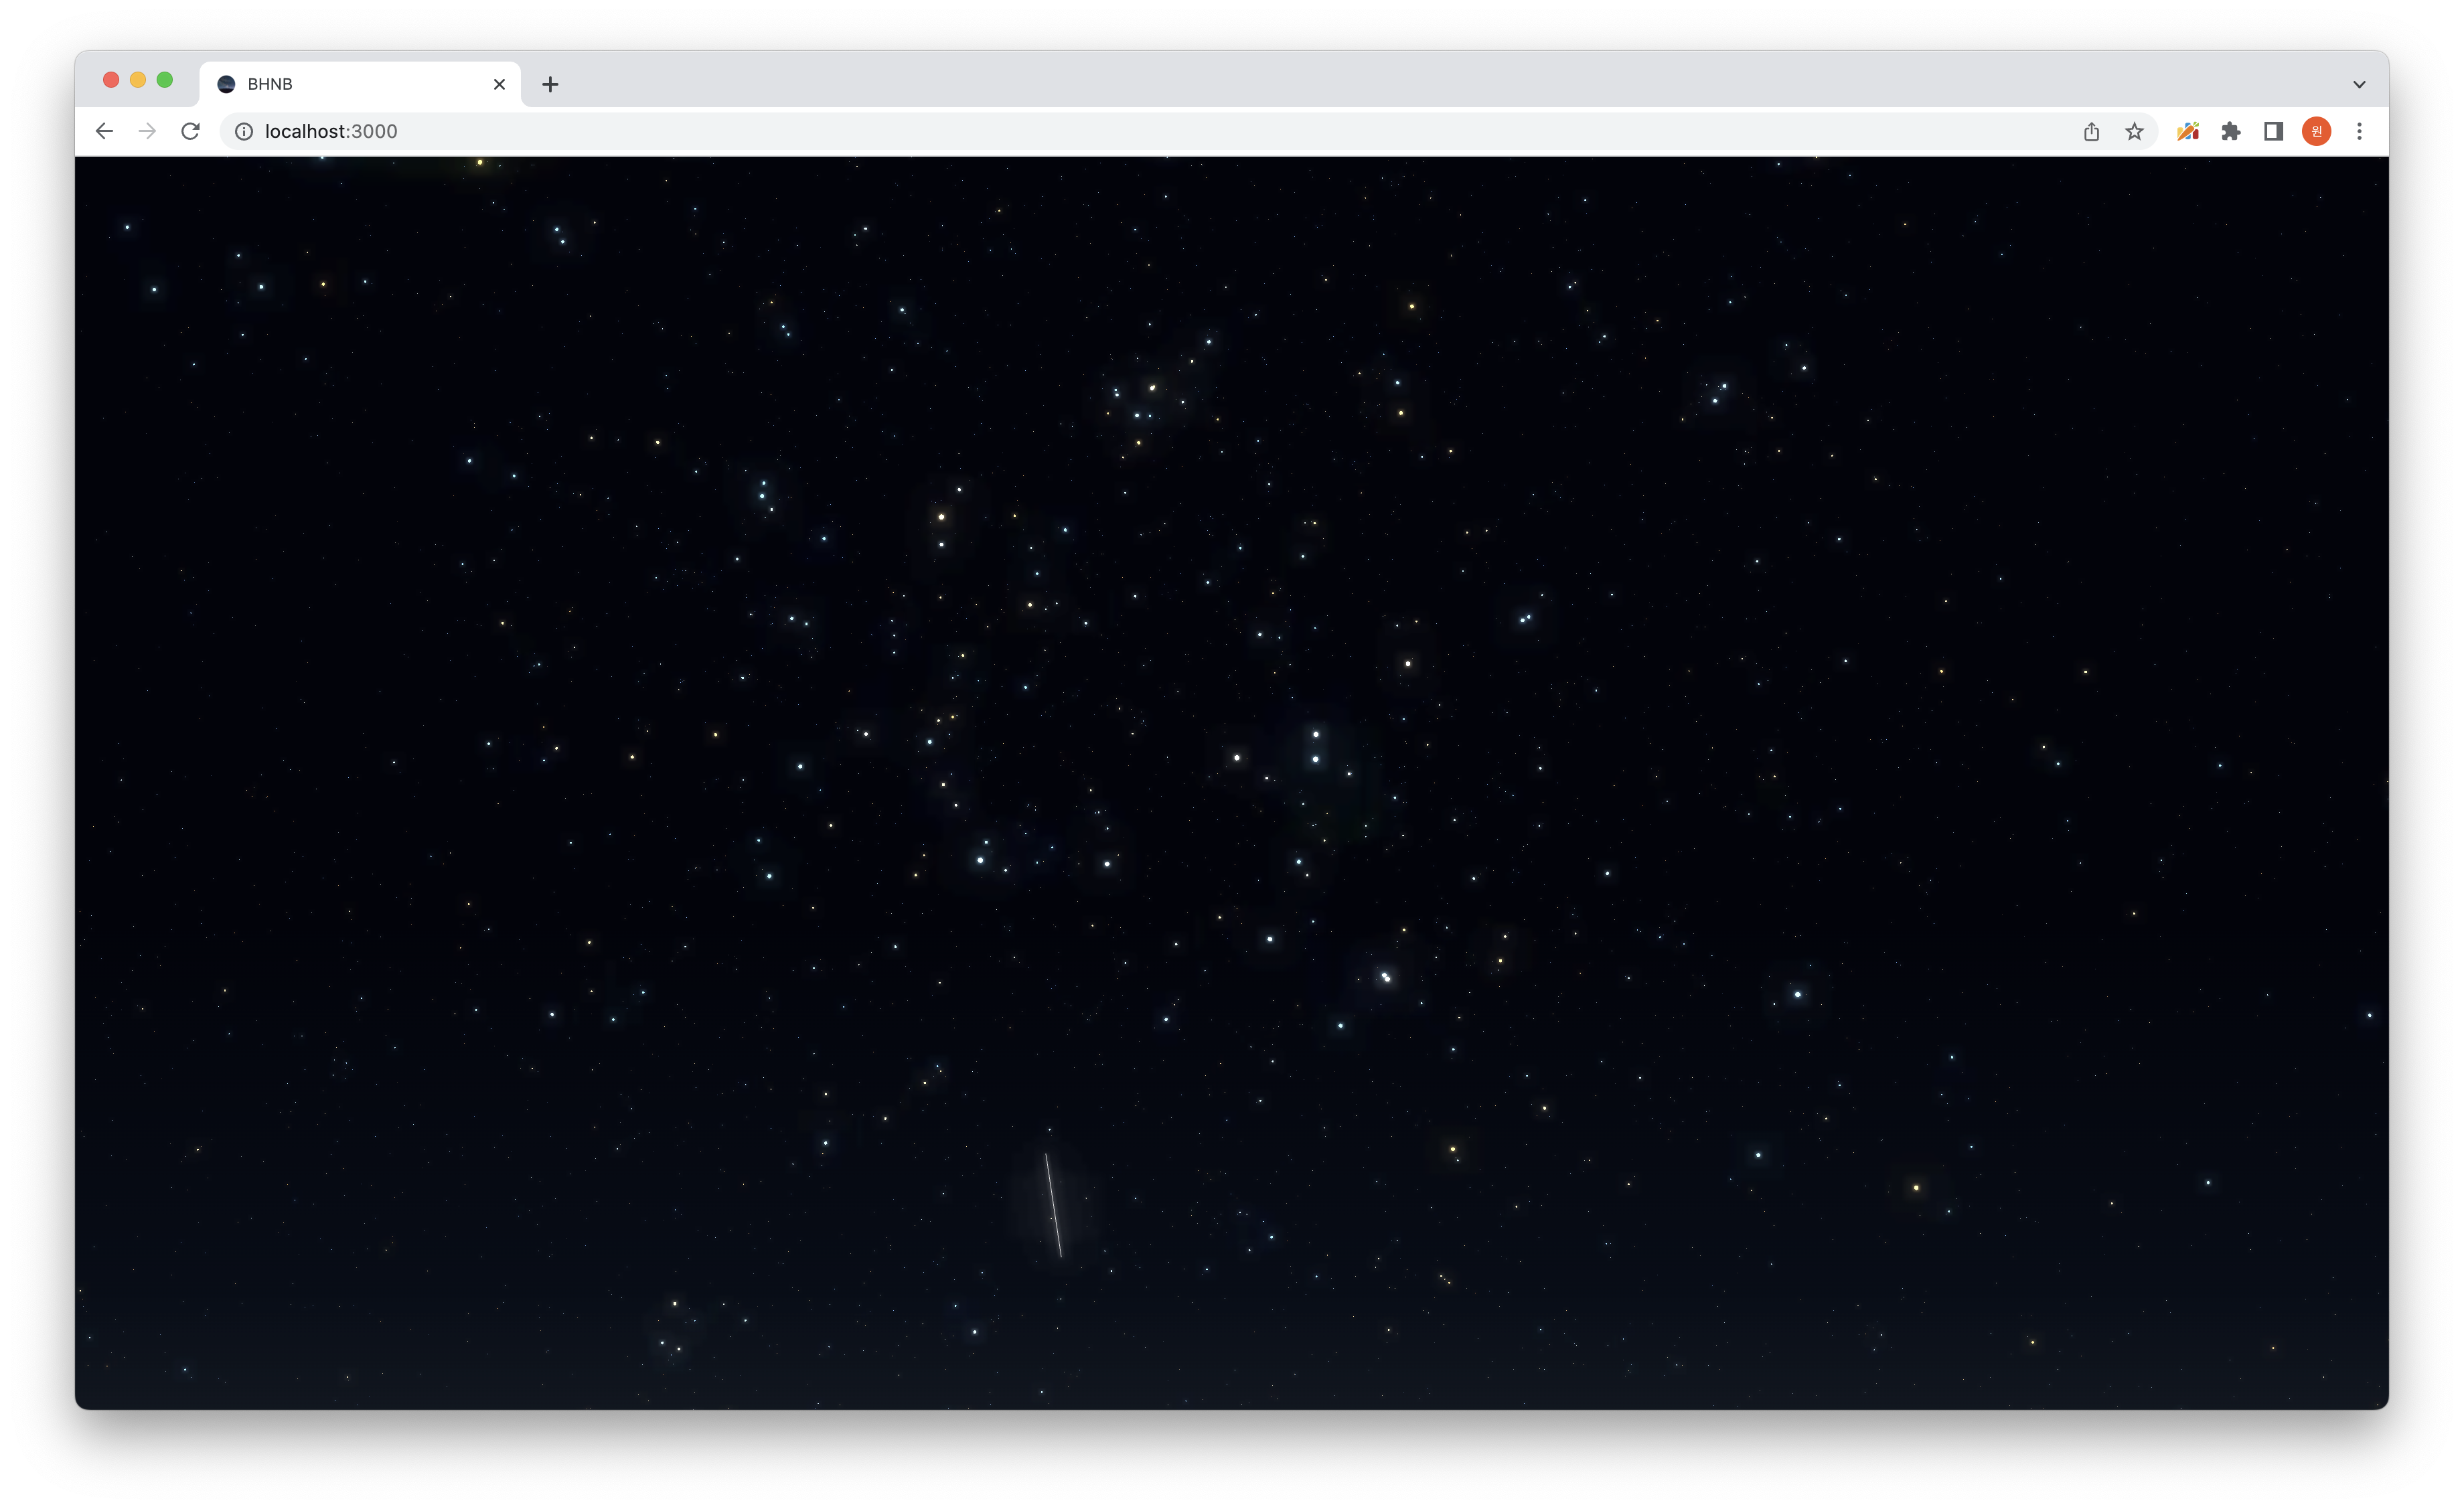Minimize window using yellow button
The image size is (2464, 1509).
click(x=138, y=80)
